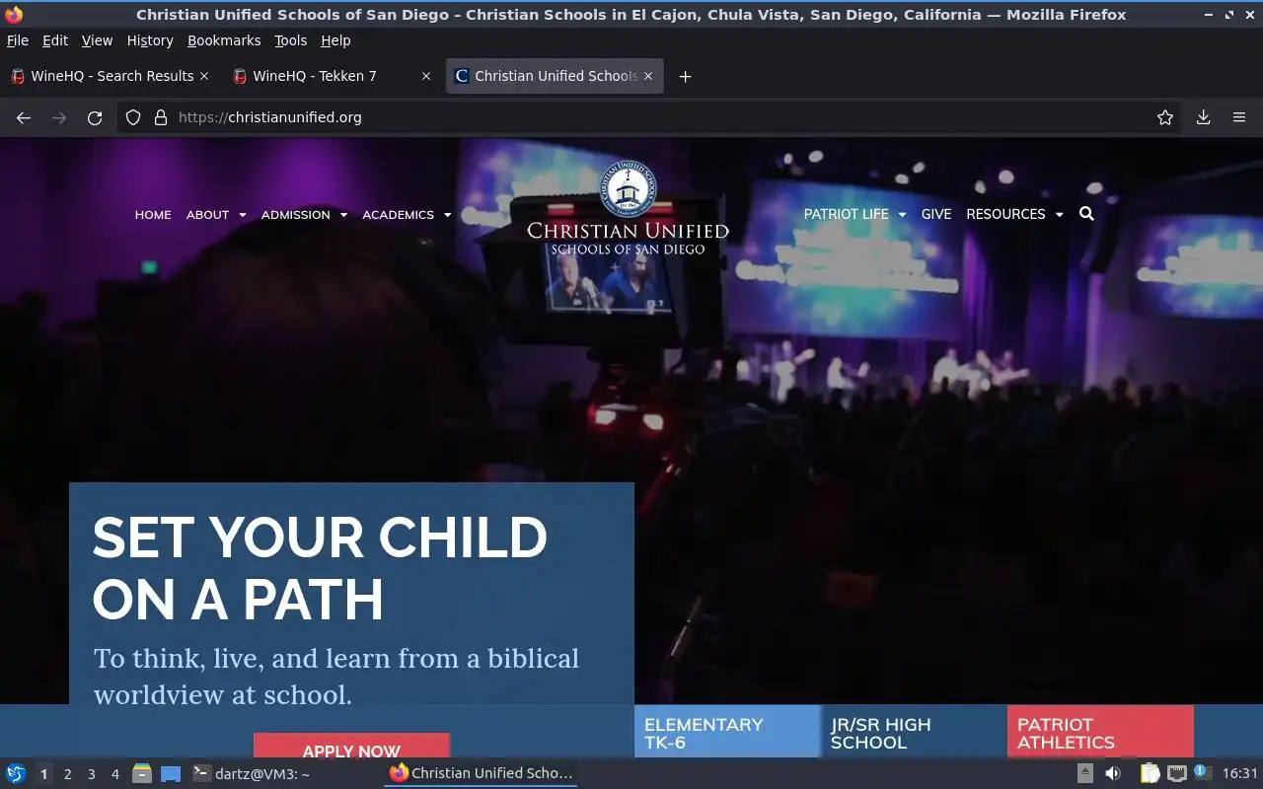Click the update notifier tray icon

click(1202, 772)
